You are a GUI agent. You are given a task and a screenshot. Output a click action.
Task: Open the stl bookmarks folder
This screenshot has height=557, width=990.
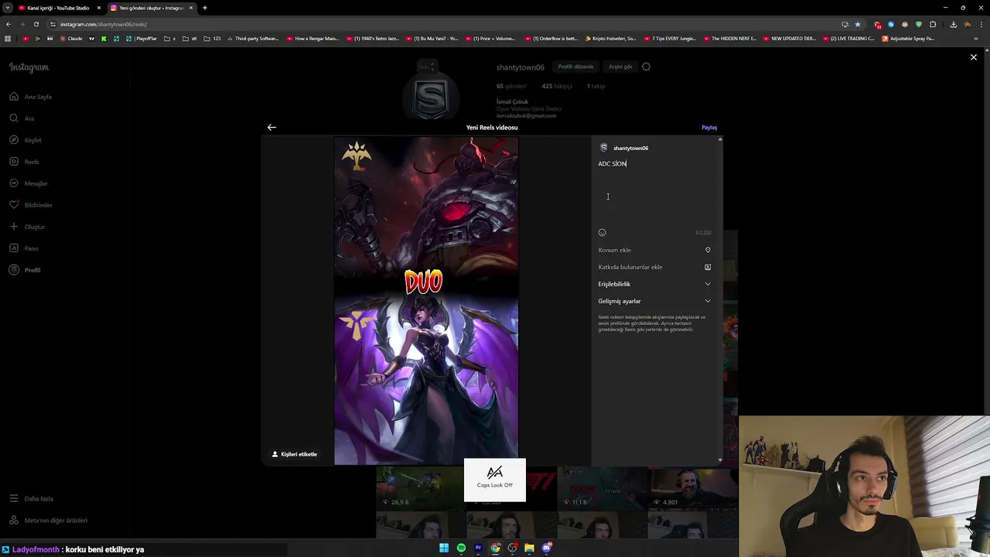(190, 39)
